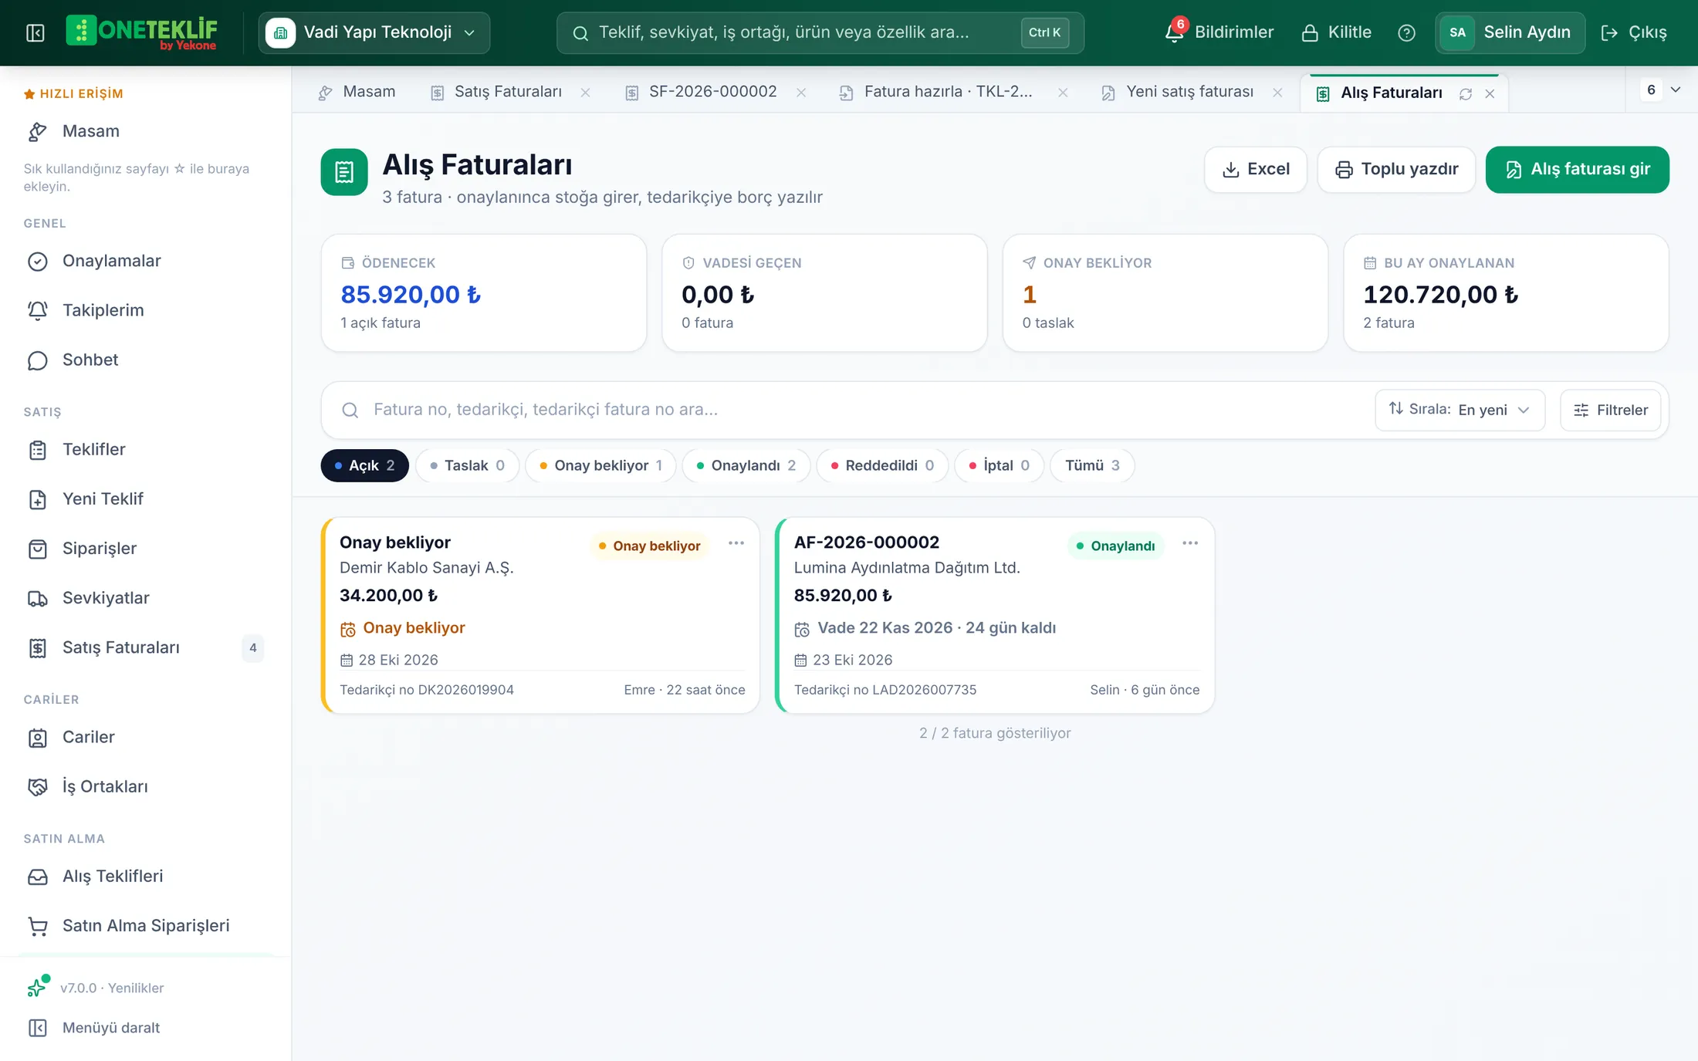This screenshot has height=1061, width=1698.
Task: Click the global search field
Action: pos(820,32)
